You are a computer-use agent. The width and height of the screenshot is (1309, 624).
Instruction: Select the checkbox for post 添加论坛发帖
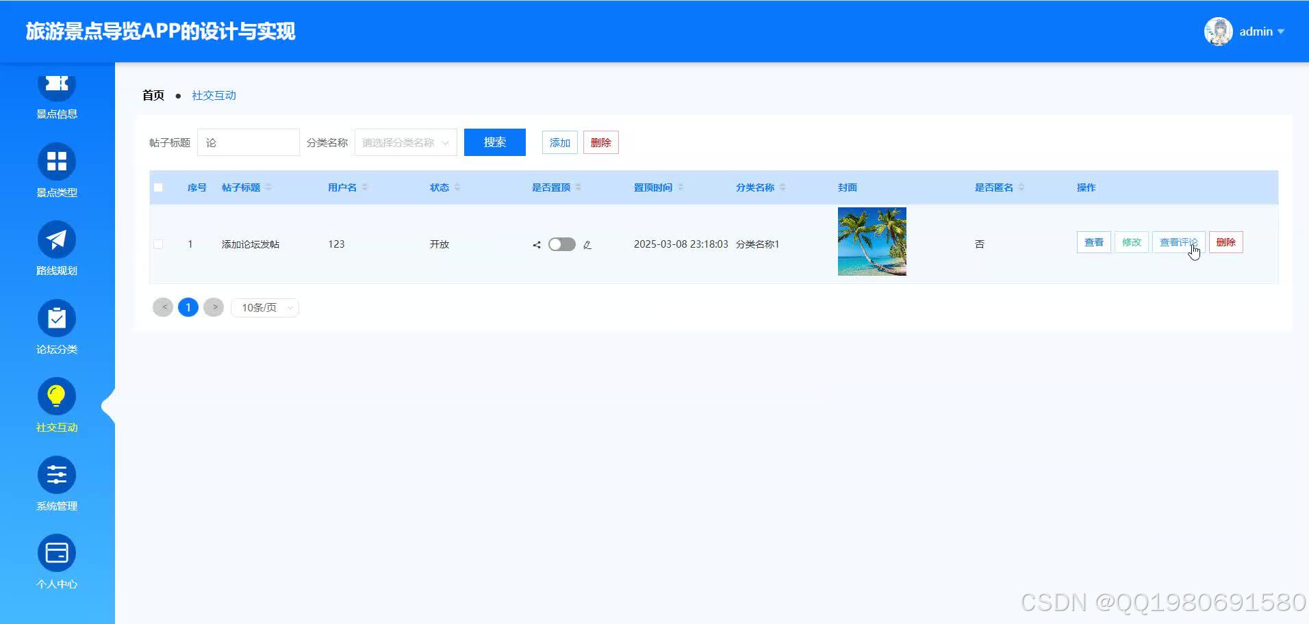click(158, 244)
